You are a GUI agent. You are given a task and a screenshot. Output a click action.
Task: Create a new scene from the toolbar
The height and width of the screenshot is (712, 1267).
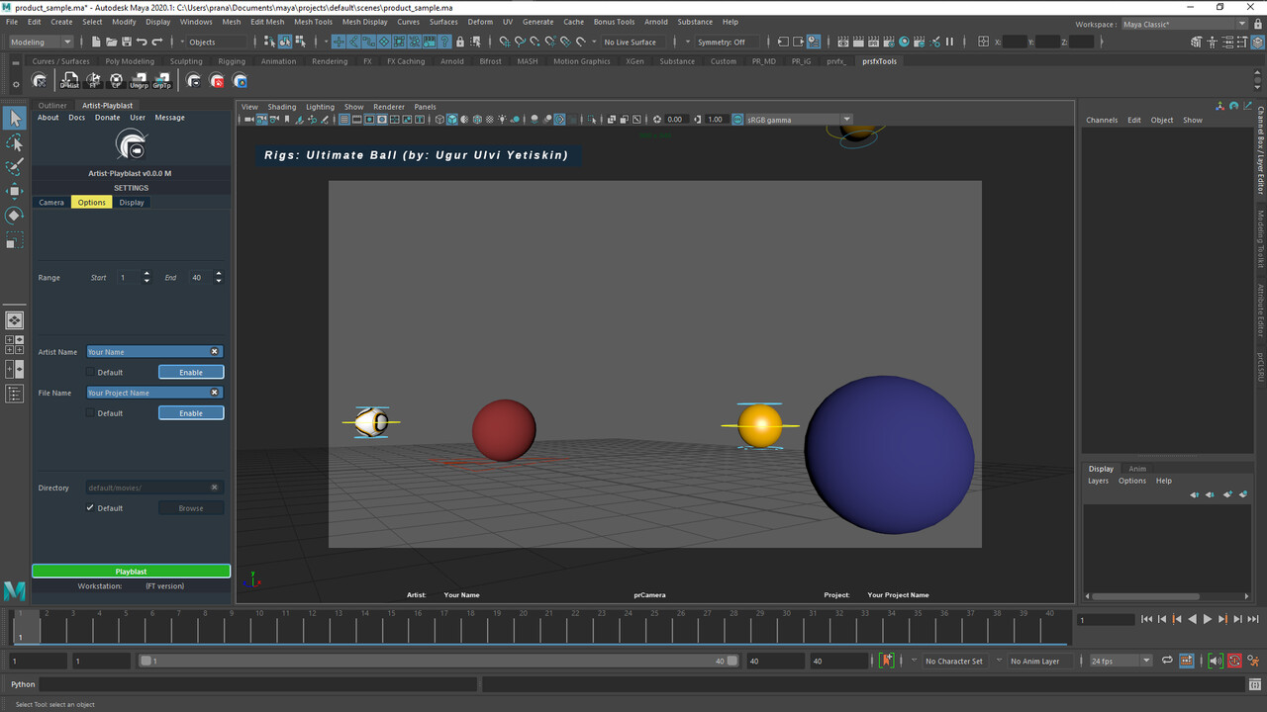point(94,42)
